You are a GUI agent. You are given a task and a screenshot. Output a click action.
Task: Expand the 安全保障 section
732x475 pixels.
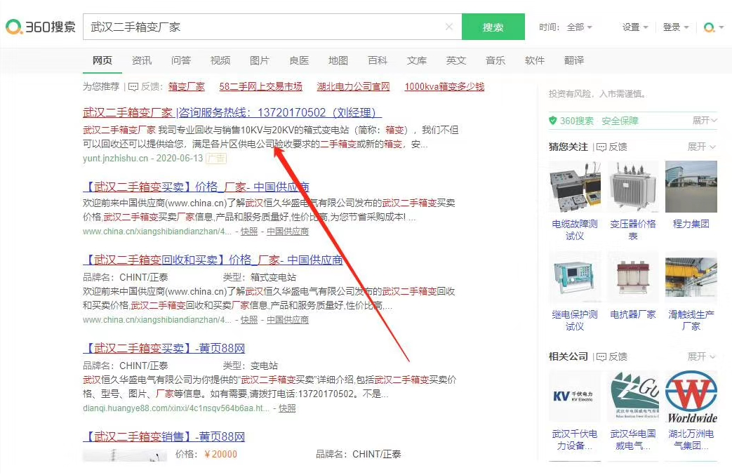tap(705, 121)
